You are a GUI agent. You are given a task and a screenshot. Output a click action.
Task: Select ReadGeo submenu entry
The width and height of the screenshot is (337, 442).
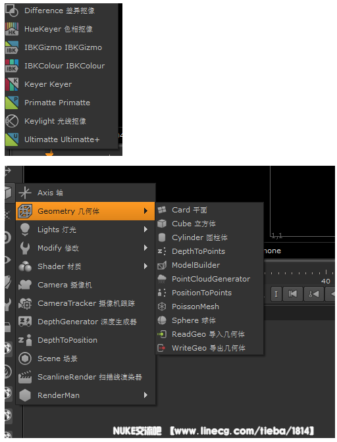[x=209, y=334]
